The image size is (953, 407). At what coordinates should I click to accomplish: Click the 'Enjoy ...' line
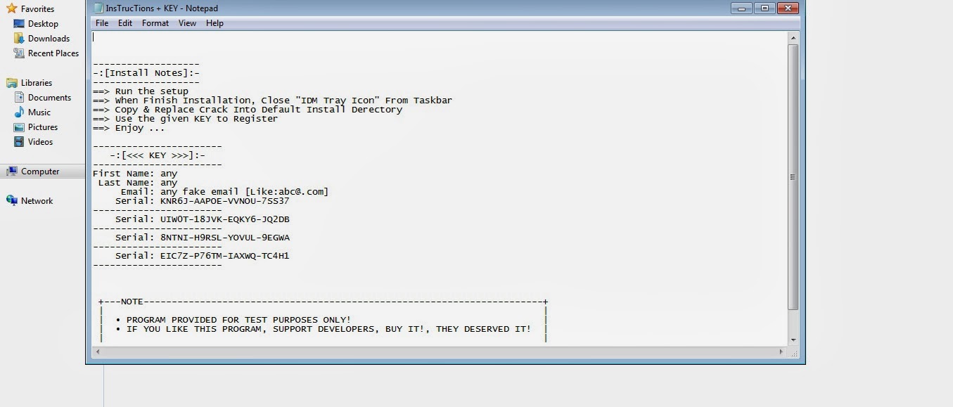coord(129,128)
